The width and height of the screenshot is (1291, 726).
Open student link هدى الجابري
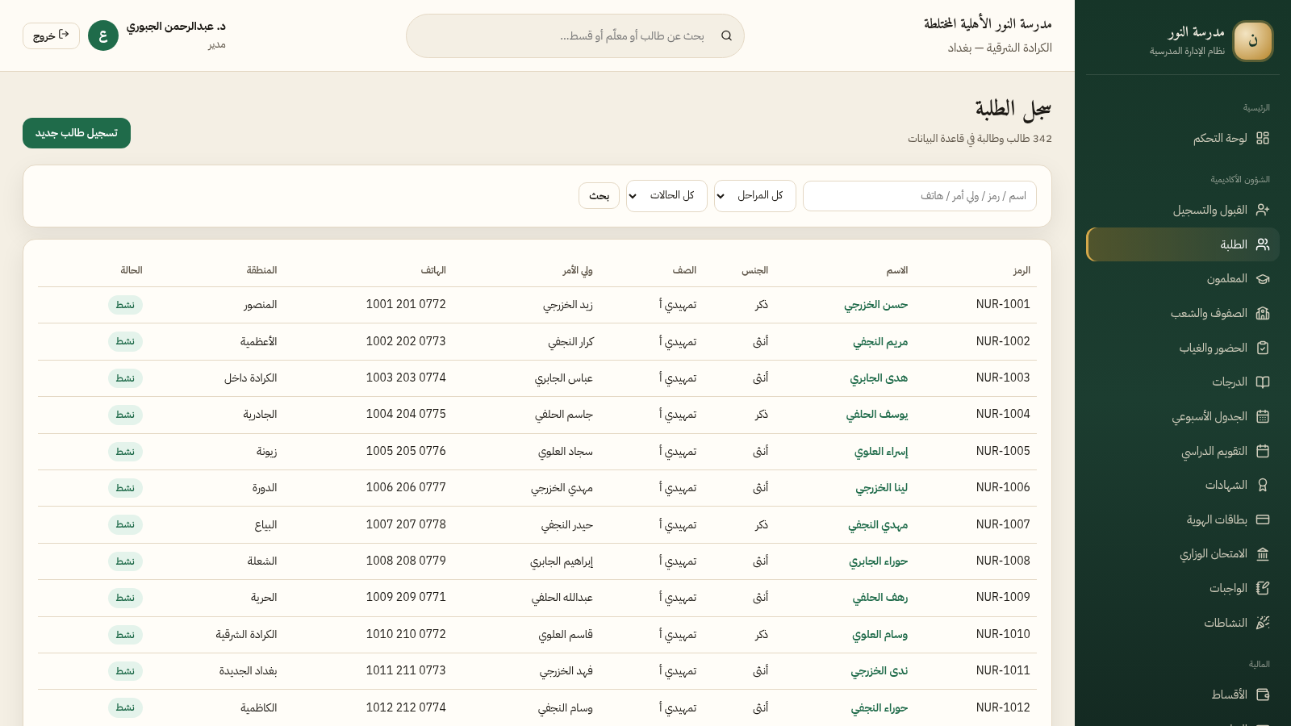[x=879, y=378]
